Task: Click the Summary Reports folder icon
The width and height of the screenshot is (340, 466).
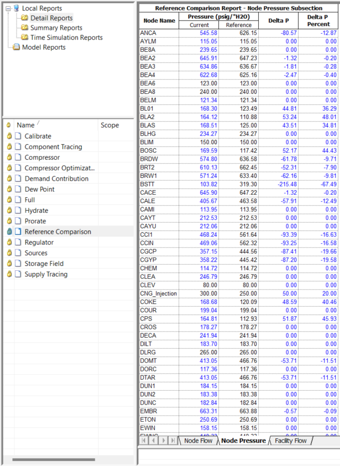Action: pos(25,28)
